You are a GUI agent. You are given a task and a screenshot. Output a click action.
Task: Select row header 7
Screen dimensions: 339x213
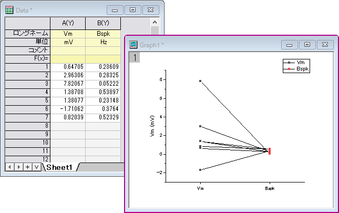click(x=27, y=118)
